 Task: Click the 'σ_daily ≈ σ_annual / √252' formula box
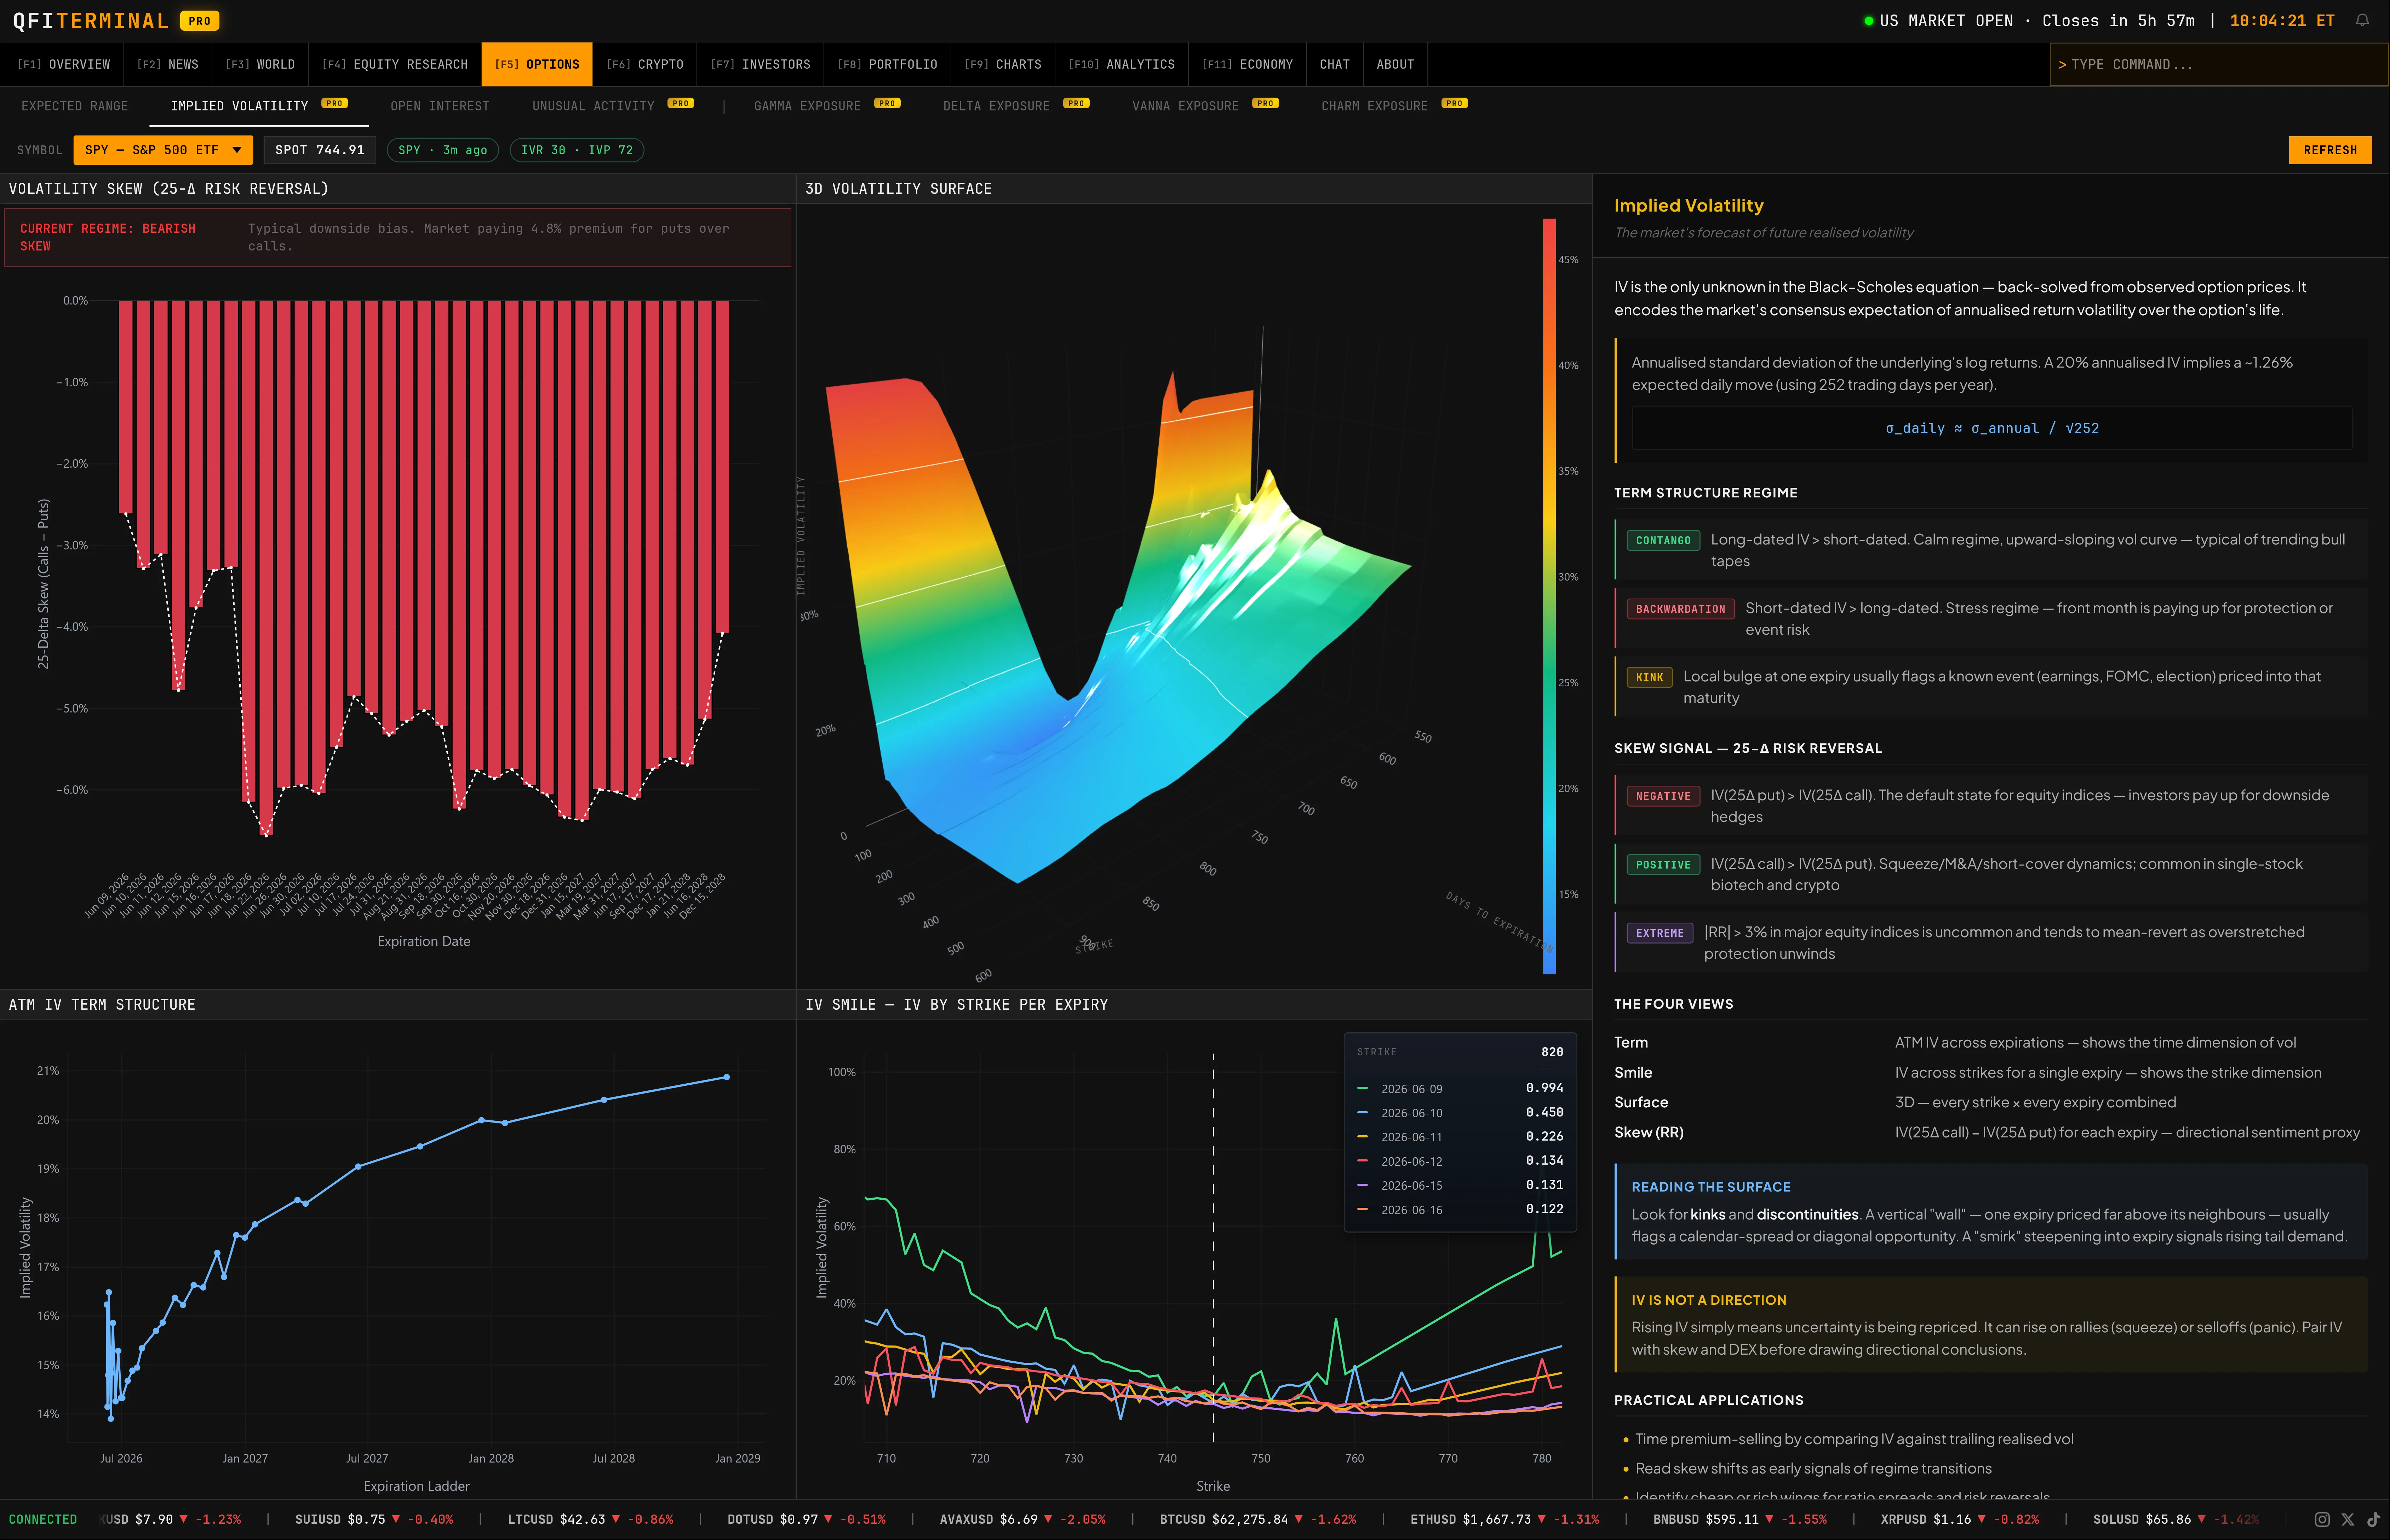pos(1992,428)
